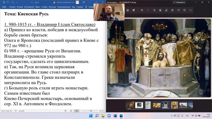Switch to Print Layout view in Word
The width and height of the screenshot is (212, 119).
[71, 111]
